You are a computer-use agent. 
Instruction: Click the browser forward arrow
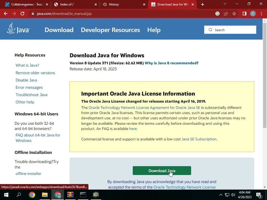pyautogui.click(x=14, y=14)
